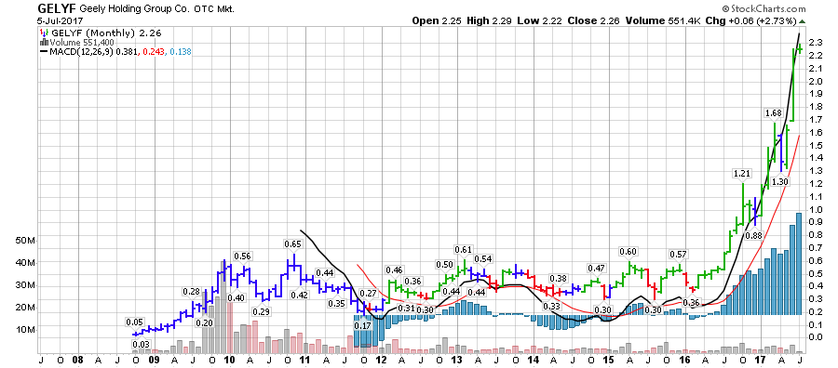Click the '08' year label on time axis
838x368 pixels.
tap(78, 361)
